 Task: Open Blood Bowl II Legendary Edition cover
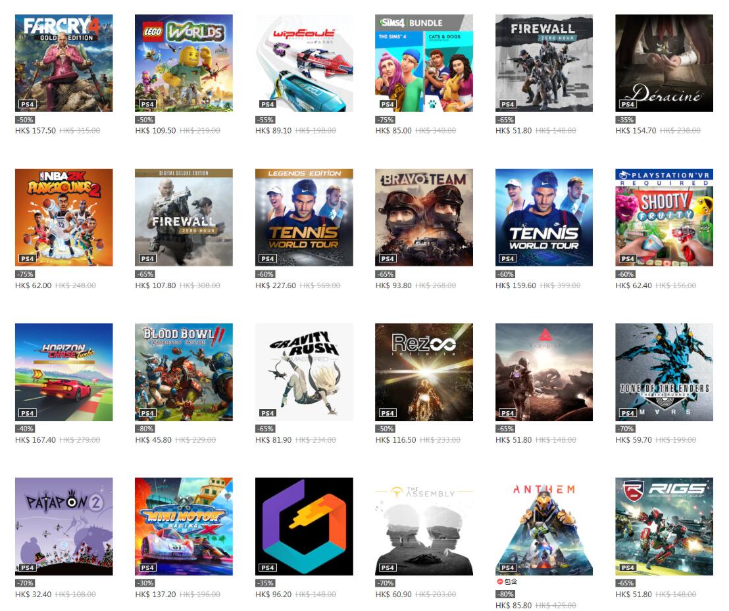(184, 372)
